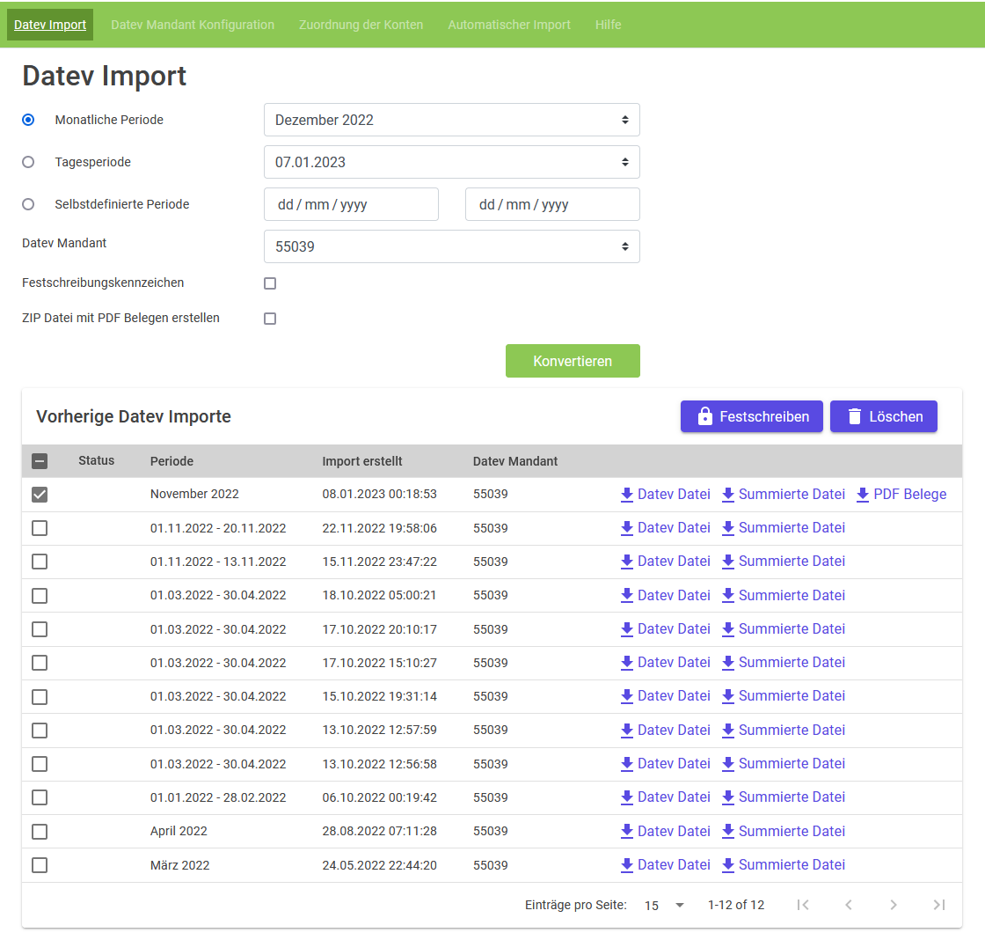Download Datev Datei created 13.10.2022 12:57:59
This screenshot has width=985, height=940.
[x=665, y=731]
